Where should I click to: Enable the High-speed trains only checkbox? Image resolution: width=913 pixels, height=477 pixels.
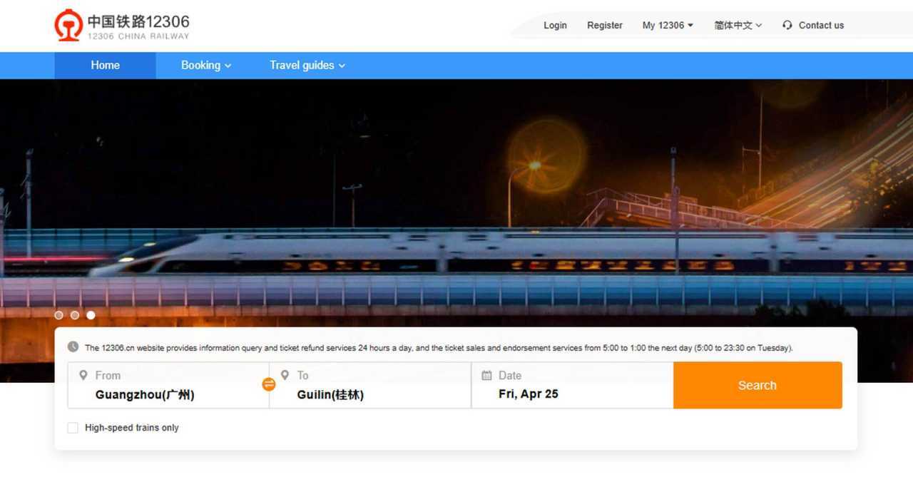click(73, 428)
